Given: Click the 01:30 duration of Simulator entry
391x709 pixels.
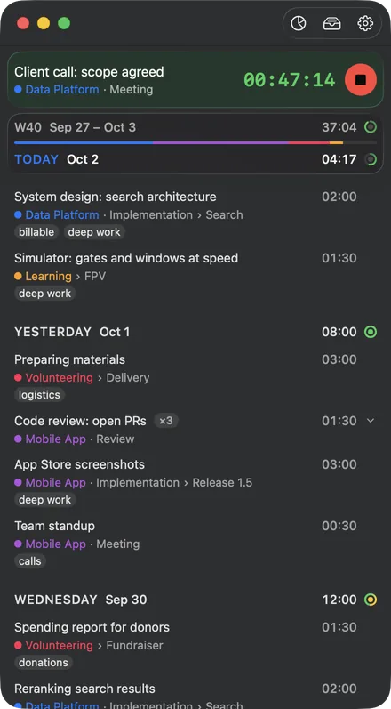Looking at the screenshot, I should point(339,258).
